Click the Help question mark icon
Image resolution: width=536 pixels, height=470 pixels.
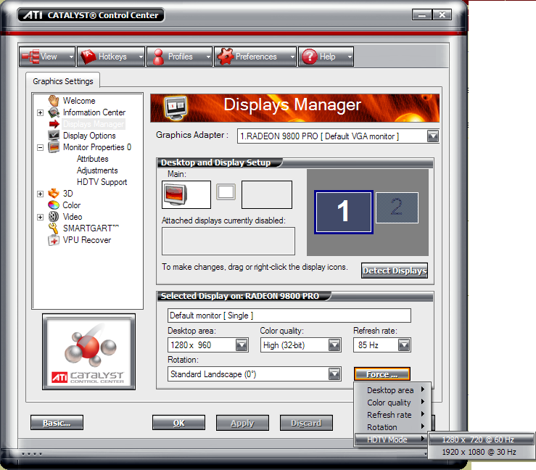coord(310,57)
